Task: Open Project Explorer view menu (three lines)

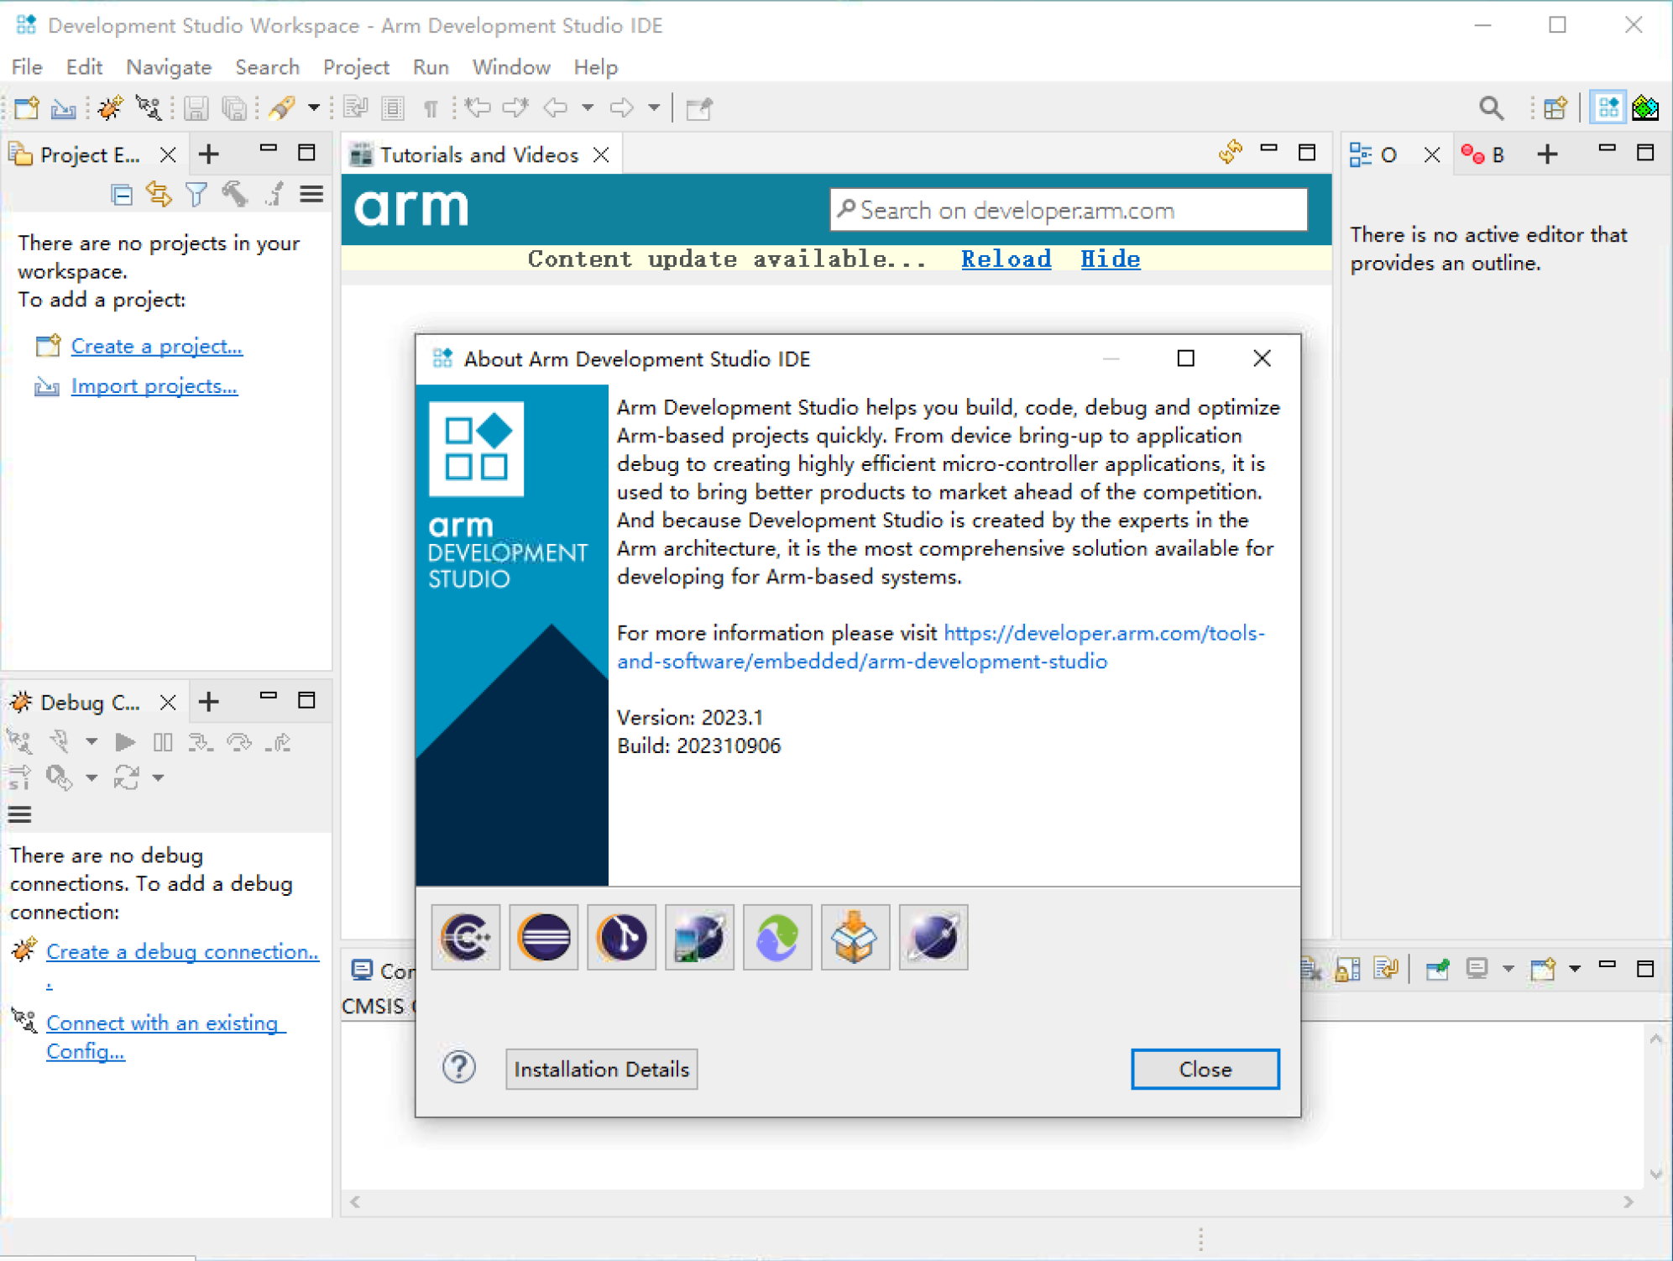Action: pyautogui.click(x=311, y=195)
